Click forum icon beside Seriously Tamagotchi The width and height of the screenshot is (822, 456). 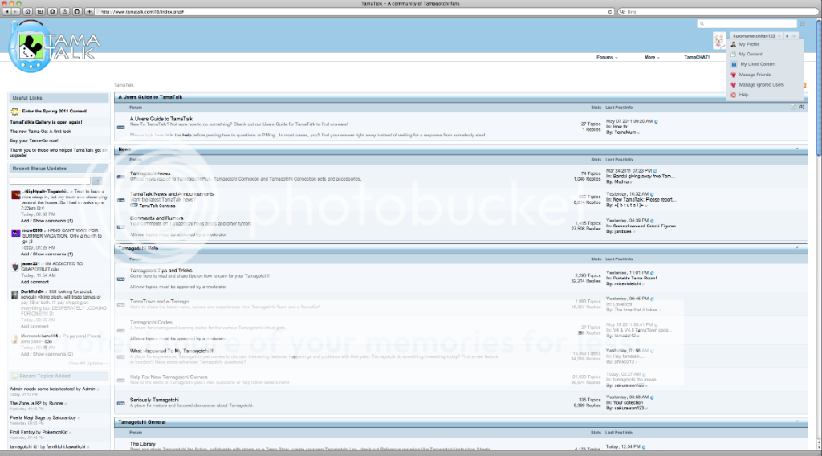click(x=120, y=403)
